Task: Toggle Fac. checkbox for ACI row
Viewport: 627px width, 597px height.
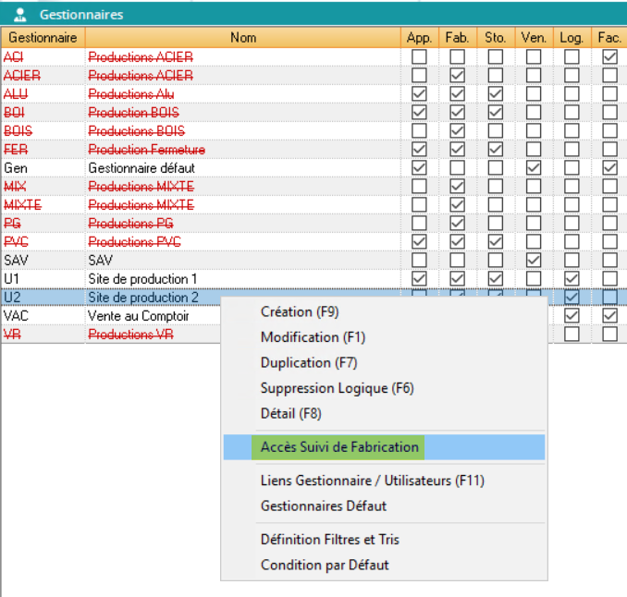Action: pos(609,57)
